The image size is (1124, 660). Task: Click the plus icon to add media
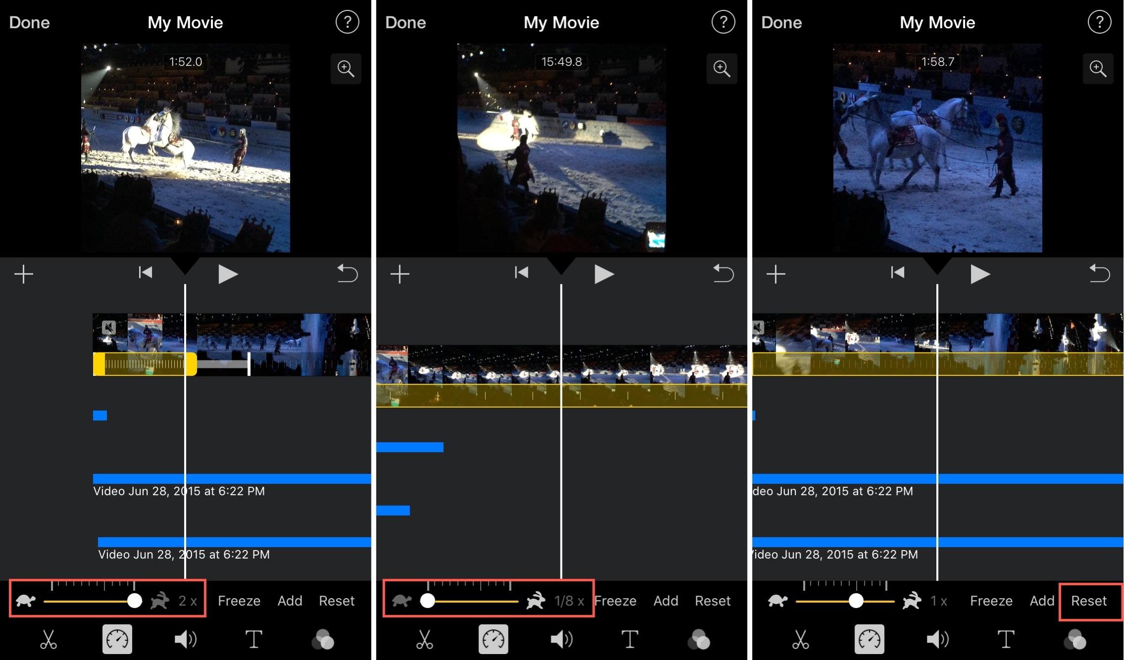[x=23, y=274]
